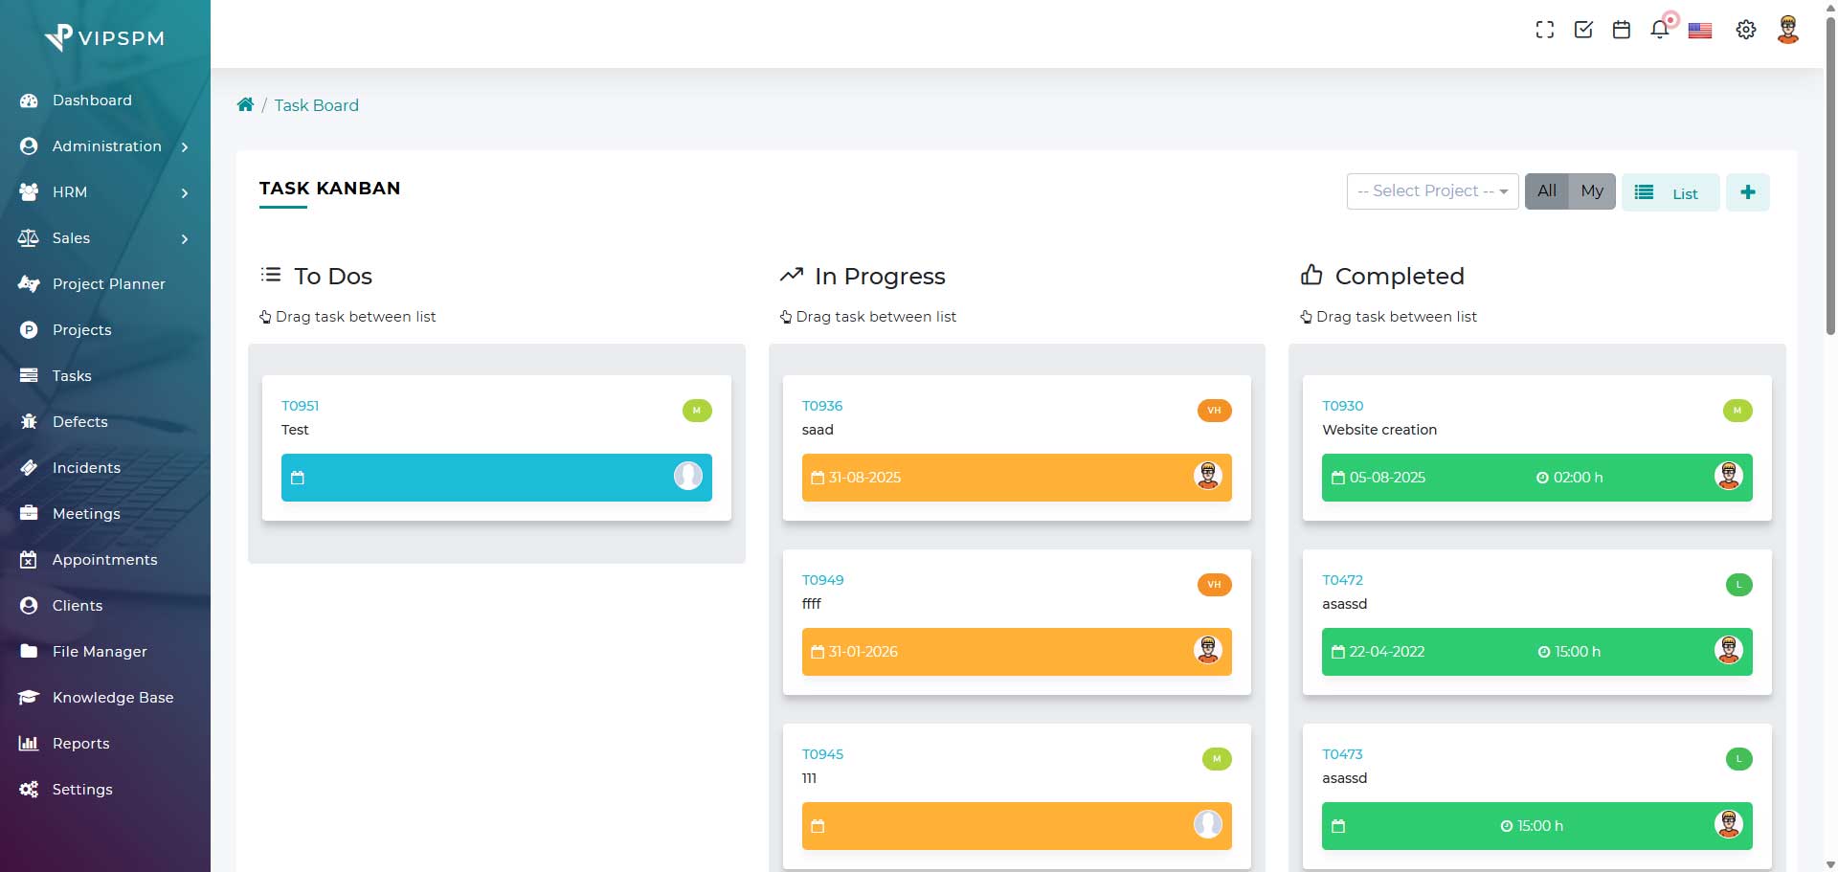Click the Task Board breadcrumb link

[x=317, y=105]
